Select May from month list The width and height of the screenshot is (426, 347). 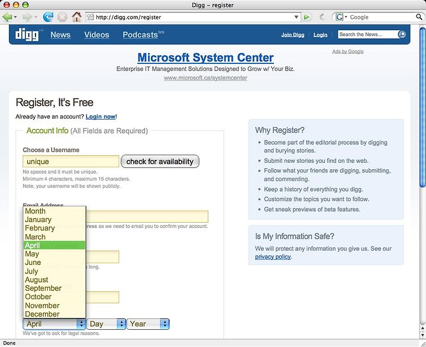point(54,253)
